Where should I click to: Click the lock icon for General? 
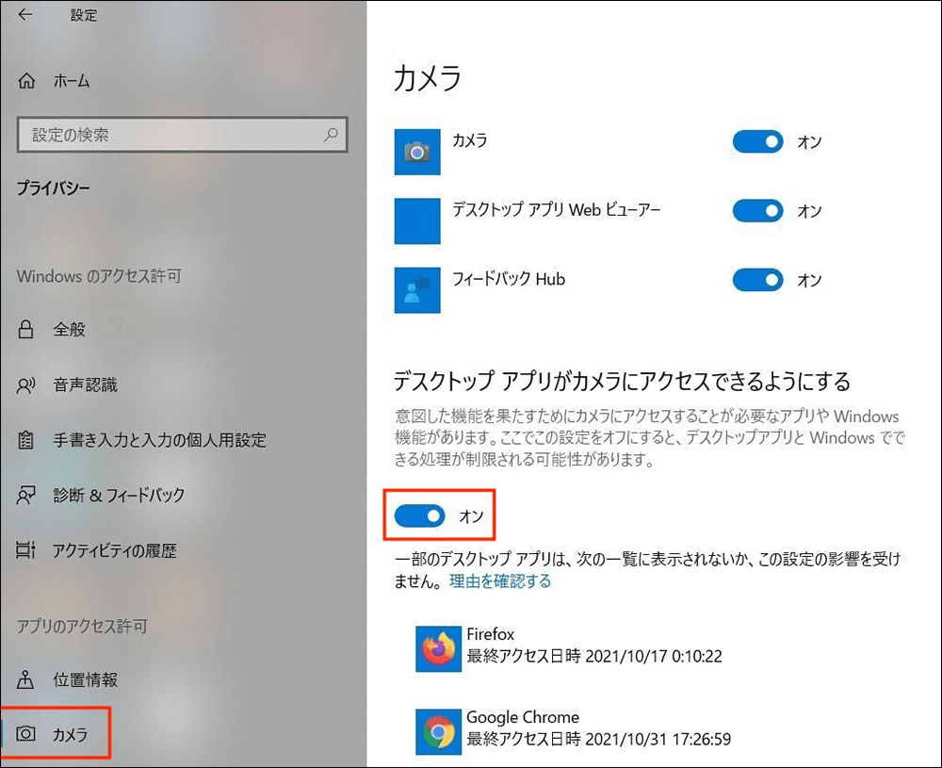pyautogui.click(x=25, y=329)
